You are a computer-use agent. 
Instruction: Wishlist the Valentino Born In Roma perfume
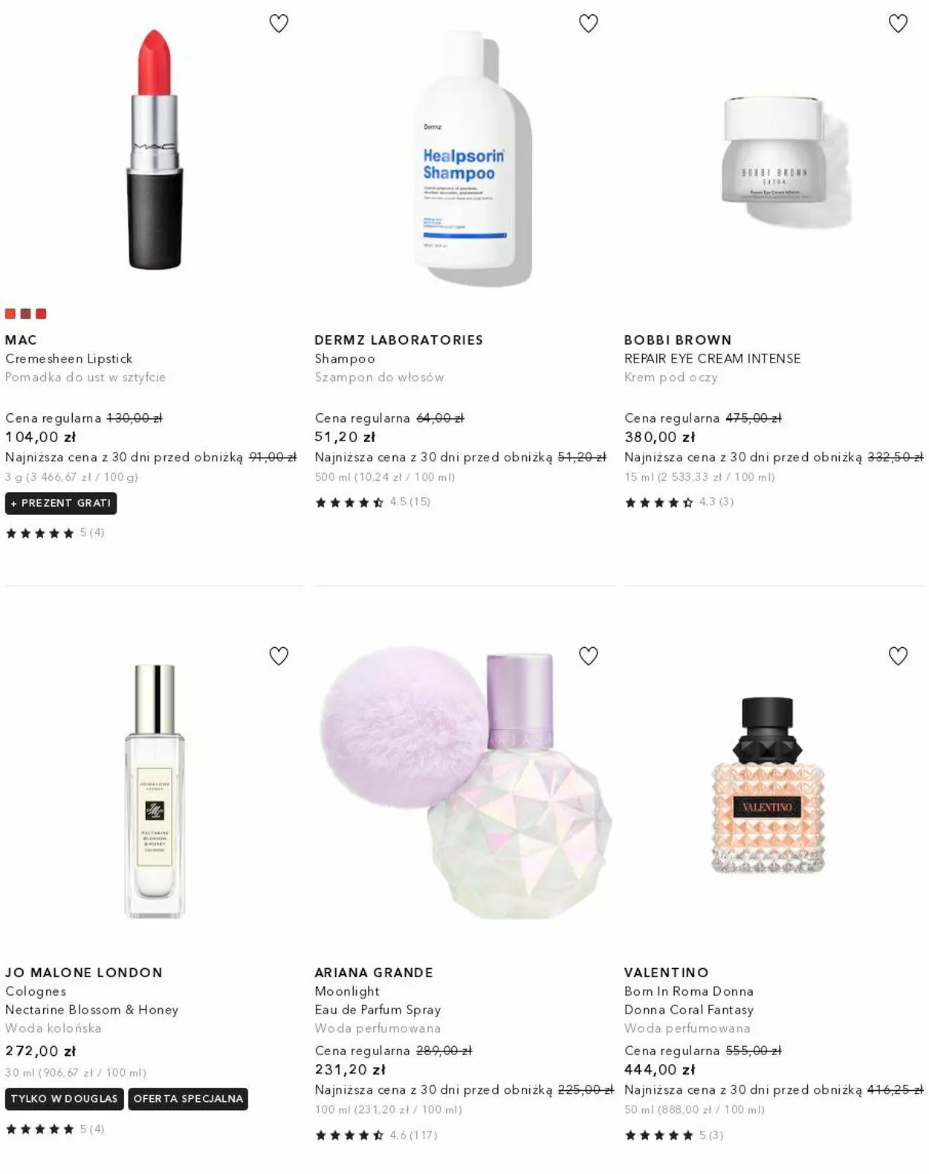coord(898,656)
